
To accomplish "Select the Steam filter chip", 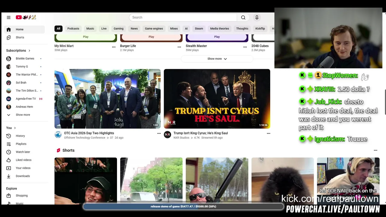I will click(x=199, y=29).
